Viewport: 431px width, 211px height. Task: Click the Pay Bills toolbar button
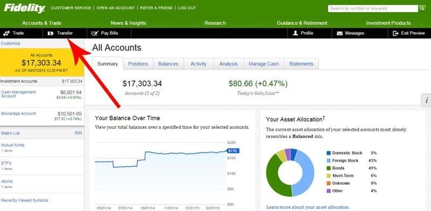coord(109,33)
